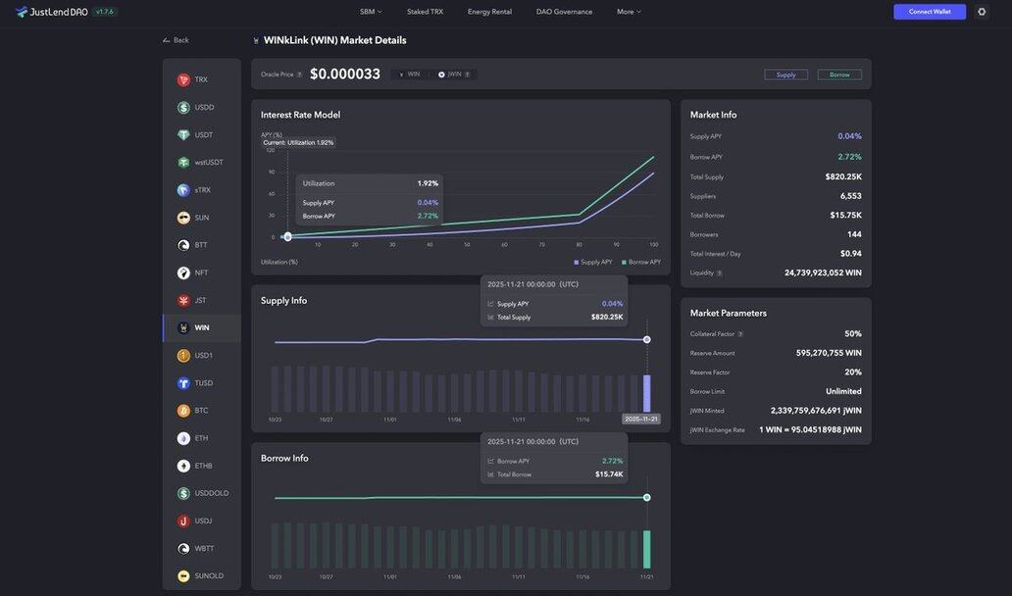Click the JustLend DAO logo
1012x596 pixels.
pos(51,12)
